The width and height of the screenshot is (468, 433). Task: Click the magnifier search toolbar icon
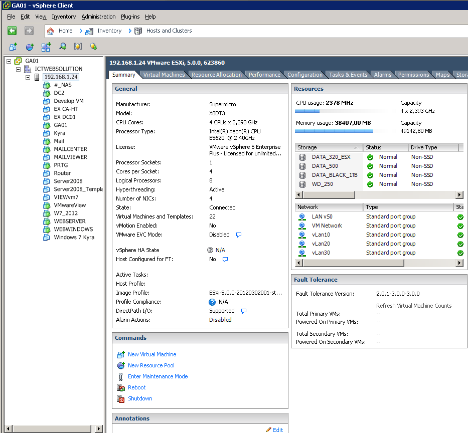pyautogui.click(x=62, y=47)
